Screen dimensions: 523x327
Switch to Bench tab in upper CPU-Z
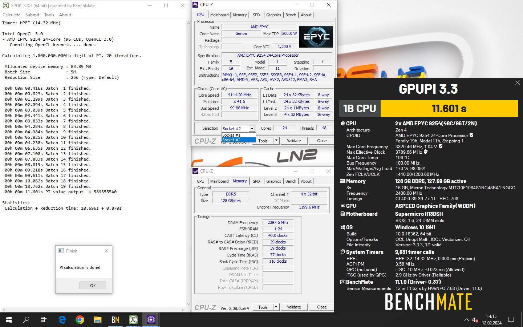coord(291,15)
